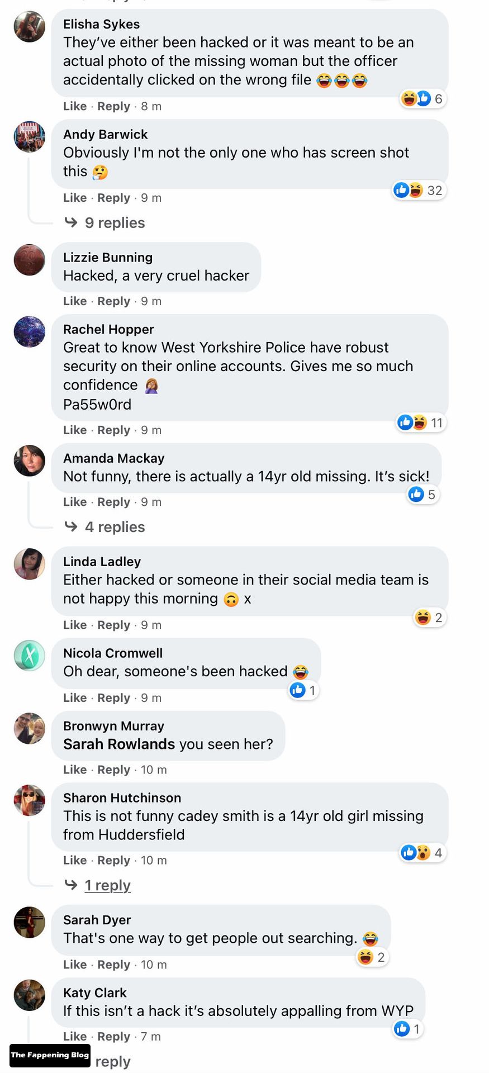Like Elisha Sykes' comment
489x1073 pixels.
click(75, 106)
